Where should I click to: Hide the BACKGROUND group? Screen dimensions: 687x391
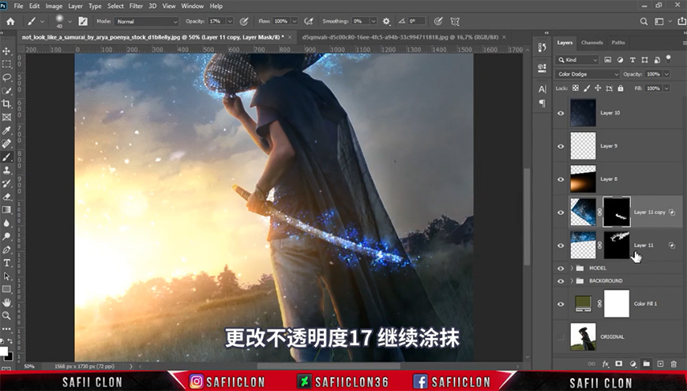click(x=561, y=281)
